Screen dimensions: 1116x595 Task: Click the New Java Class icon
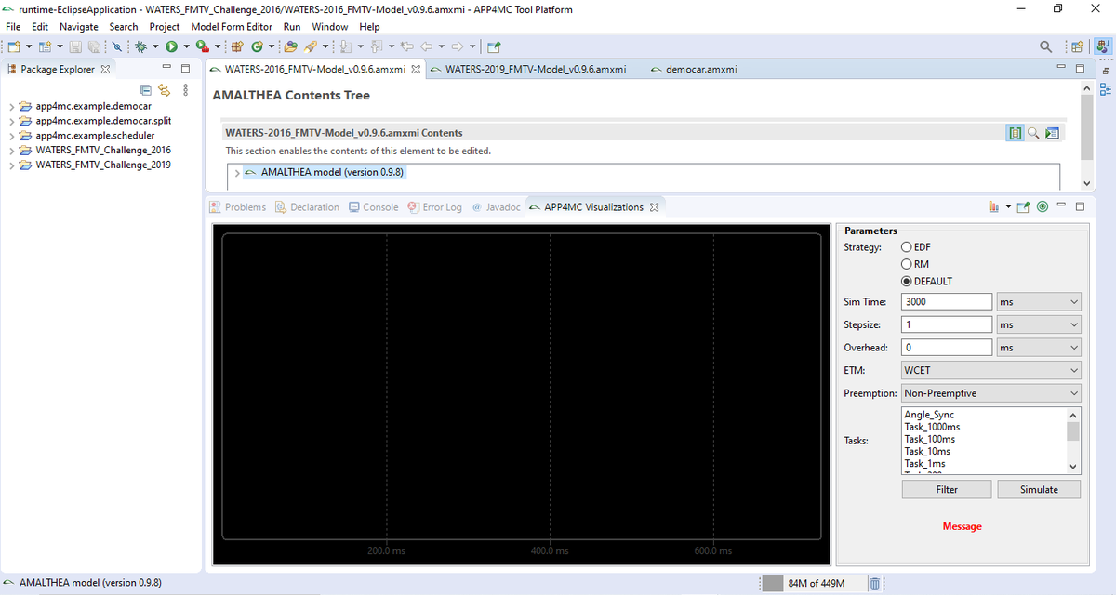click(257, 46)
